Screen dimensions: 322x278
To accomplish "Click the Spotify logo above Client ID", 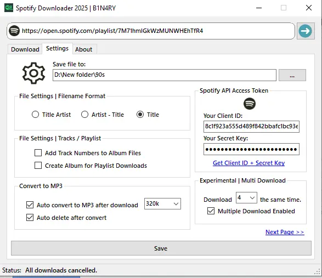I will (250, 104).
